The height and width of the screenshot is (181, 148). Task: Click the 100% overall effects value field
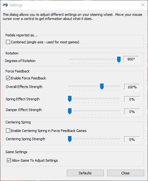132,87
